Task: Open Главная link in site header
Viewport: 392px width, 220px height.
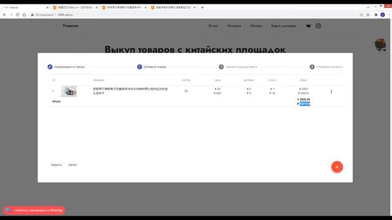Action: point(70,26)
